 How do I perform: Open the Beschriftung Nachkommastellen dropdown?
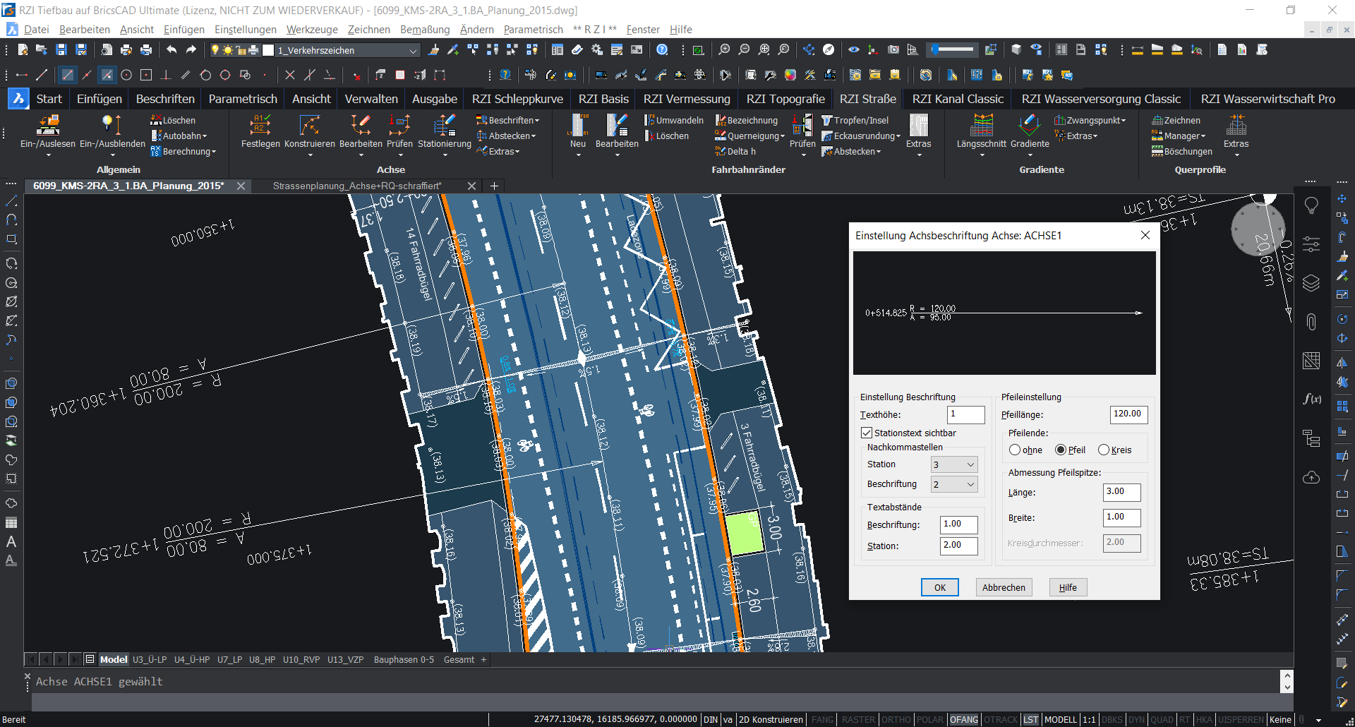(x=954, y=484)
